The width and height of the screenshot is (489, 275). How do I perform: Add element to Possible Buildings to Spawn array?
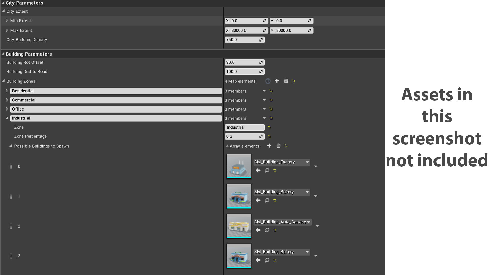(x=269, y=146)
